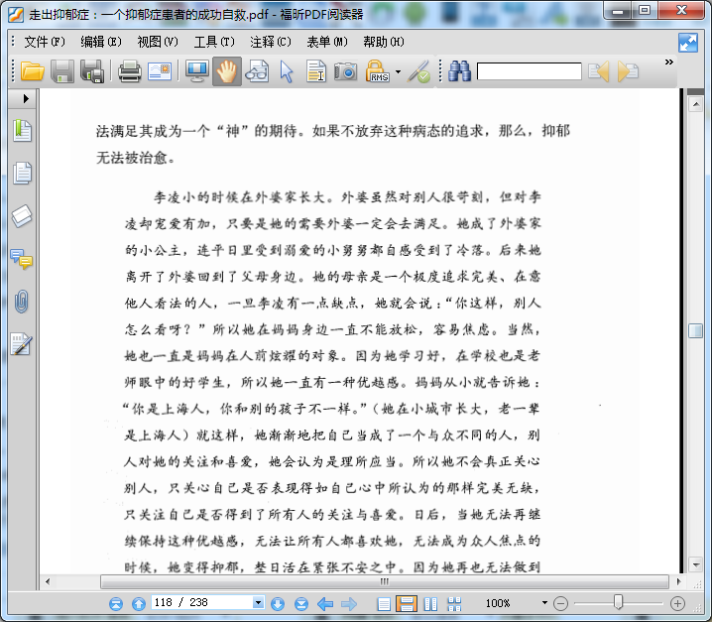
Task: Switch to continuous page layout
Action: click(x=407, y=604)
